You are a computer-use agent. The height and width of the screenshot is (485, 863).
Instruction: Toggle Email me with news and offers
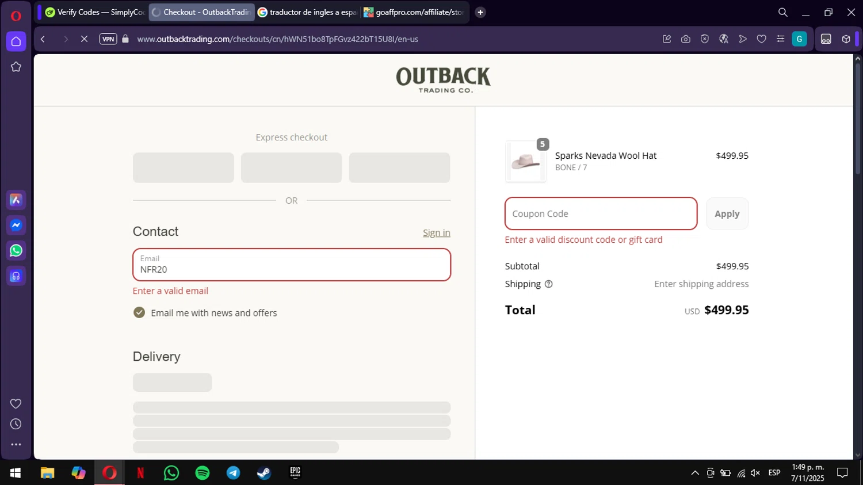click(x=139, y=312)
